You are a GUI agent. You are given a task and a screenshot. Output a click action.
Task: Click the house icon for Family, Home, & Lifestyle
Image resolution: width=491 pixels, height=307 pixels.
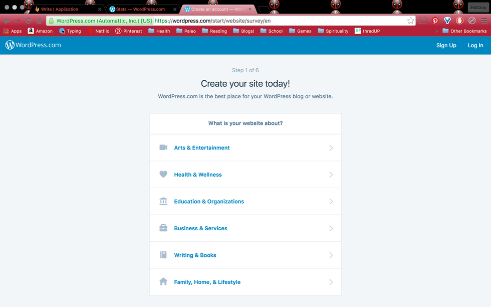click(163, 282)
